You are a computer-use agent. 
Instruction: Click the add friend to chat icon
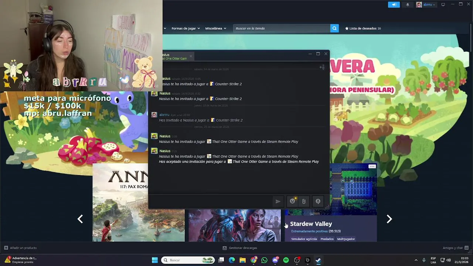pyautogui.click(x=322, y=67)
